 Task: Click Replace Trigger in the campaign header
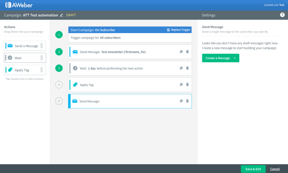[x=178, y=30]
